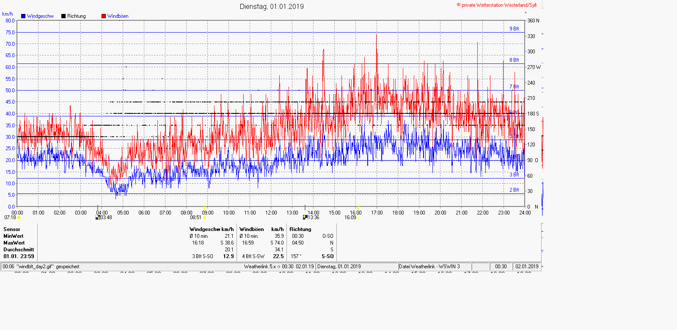This screenshot has width=677, height=330.
Task: Click the Windgeschw km/h column header
Action: pyautogui.click(x=212, y=229)
